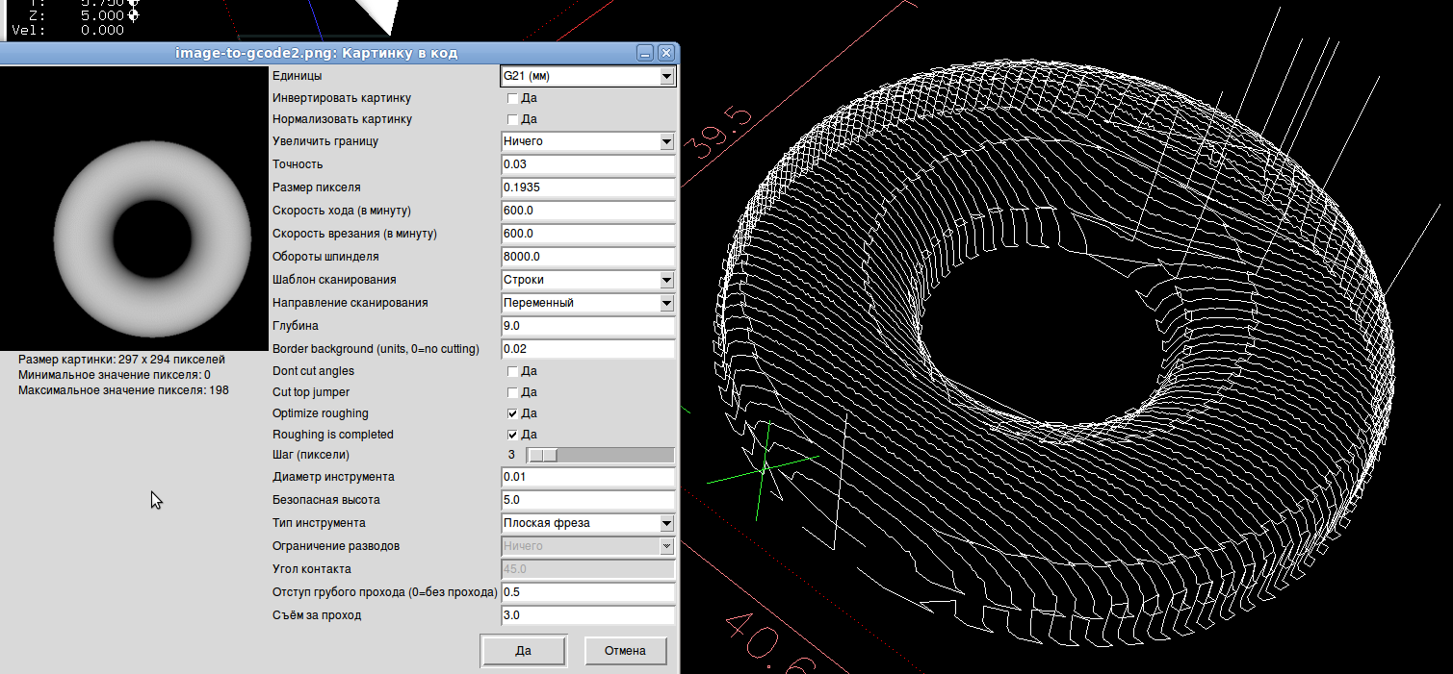Open the Единицы units dropdown
The image size is (1453, 674).
click(x=587, y=76)
